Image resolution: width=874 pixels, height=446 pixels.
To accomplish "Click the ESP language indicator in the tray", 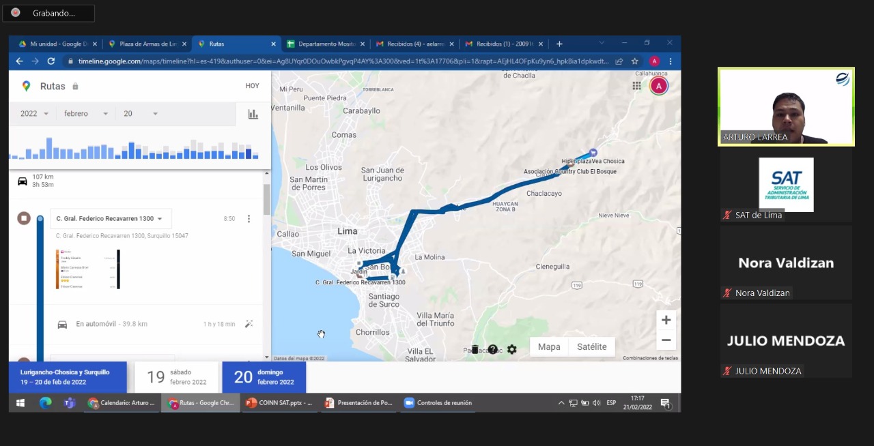I will click(x=611, y=403).
